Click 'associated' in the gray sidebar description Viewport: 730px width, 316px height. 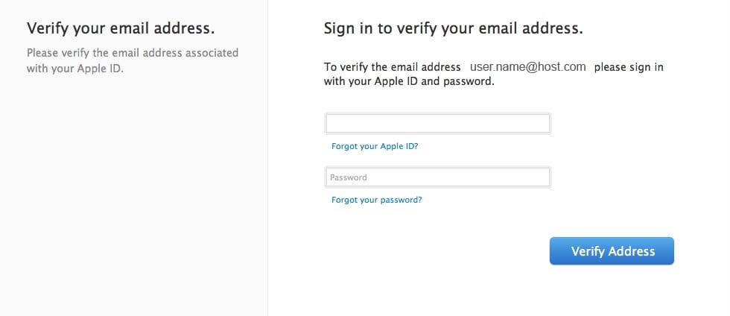pyautogui.click(x=212, y=53)
